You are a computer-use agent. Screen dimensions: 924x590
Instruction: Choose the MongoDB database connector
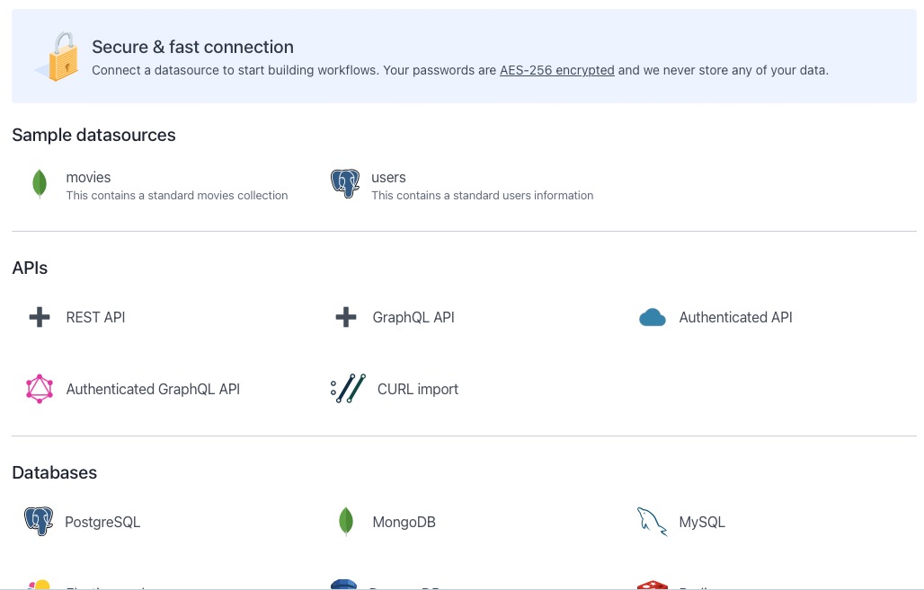[404, 522]
